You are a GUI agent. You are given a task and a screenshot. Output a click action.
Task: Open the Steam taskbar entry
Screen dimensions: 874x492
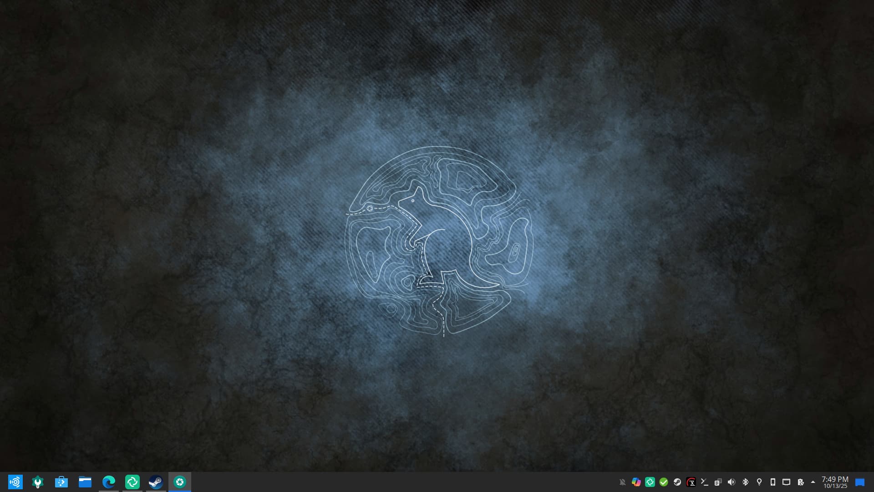[x=156, y=482]
